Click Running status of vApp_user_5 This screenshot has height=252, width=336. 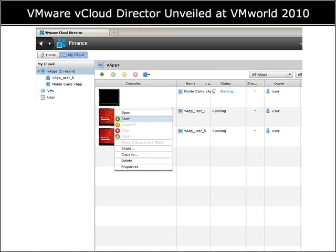tap(219, 131)
